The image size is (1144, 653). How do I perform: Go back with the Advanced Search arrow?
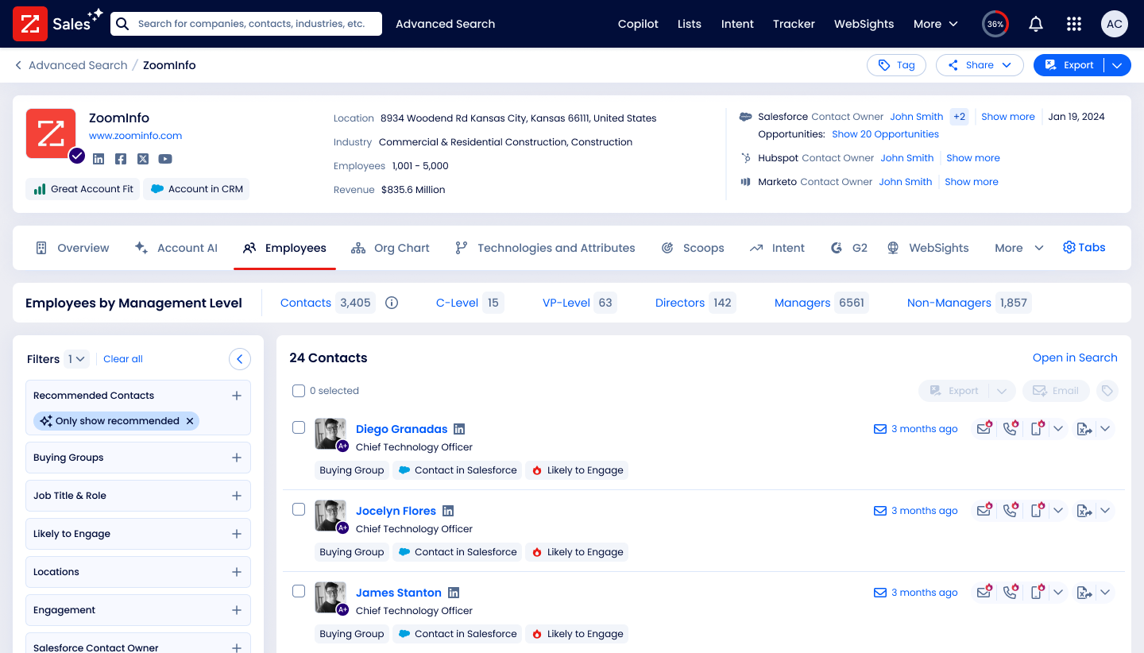[18, 65]
